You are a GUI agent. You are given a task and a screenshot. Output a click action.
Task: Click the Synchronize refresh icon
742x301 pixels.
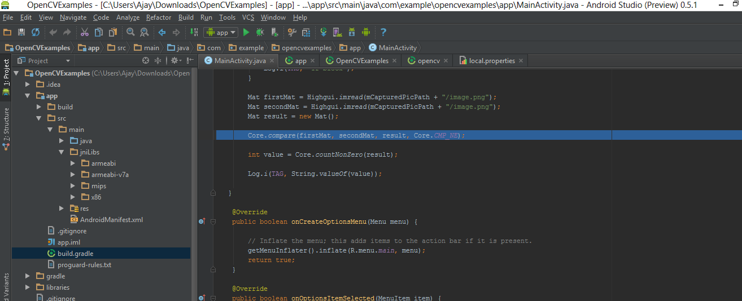click(x=36, y=32)
